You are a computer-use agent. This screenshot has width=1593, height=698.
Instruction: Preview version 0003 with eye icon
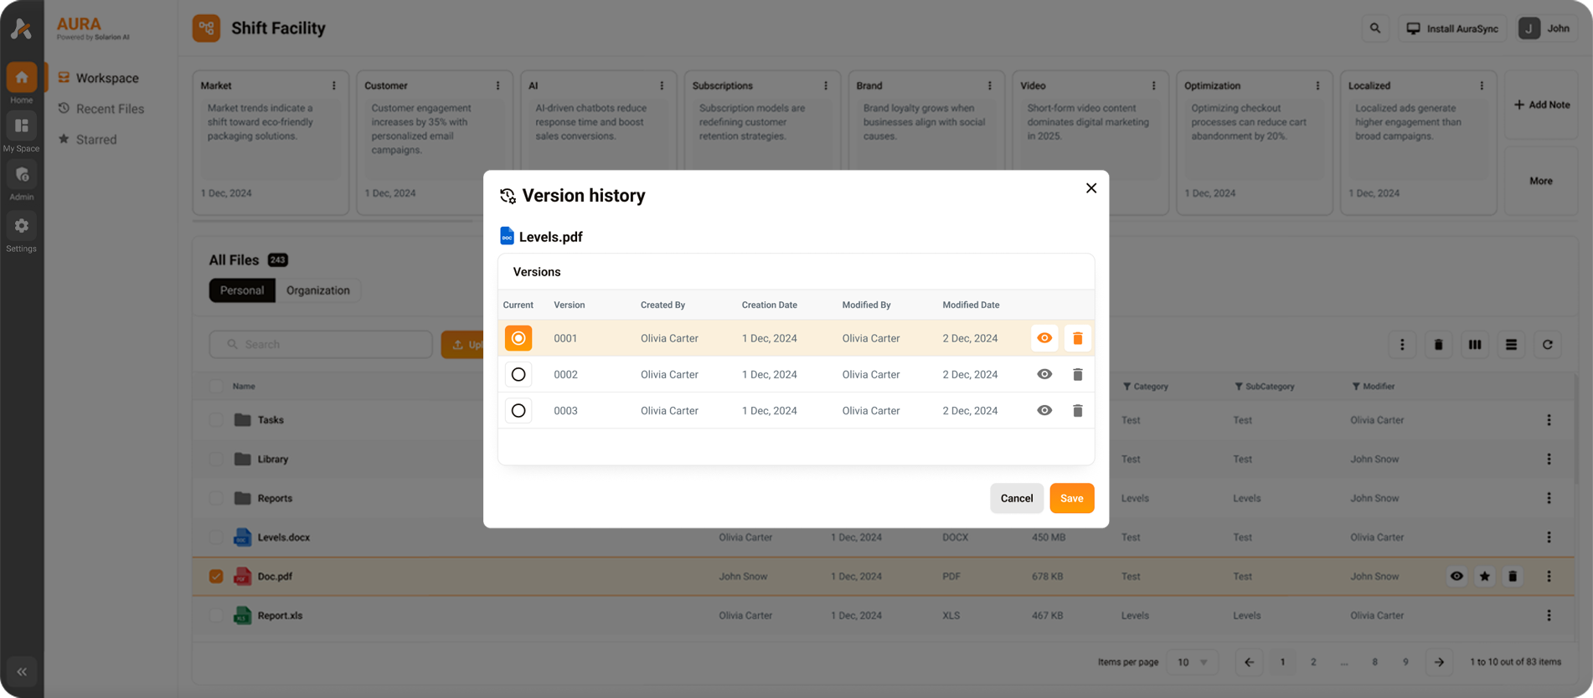(x=1044, y=411)
